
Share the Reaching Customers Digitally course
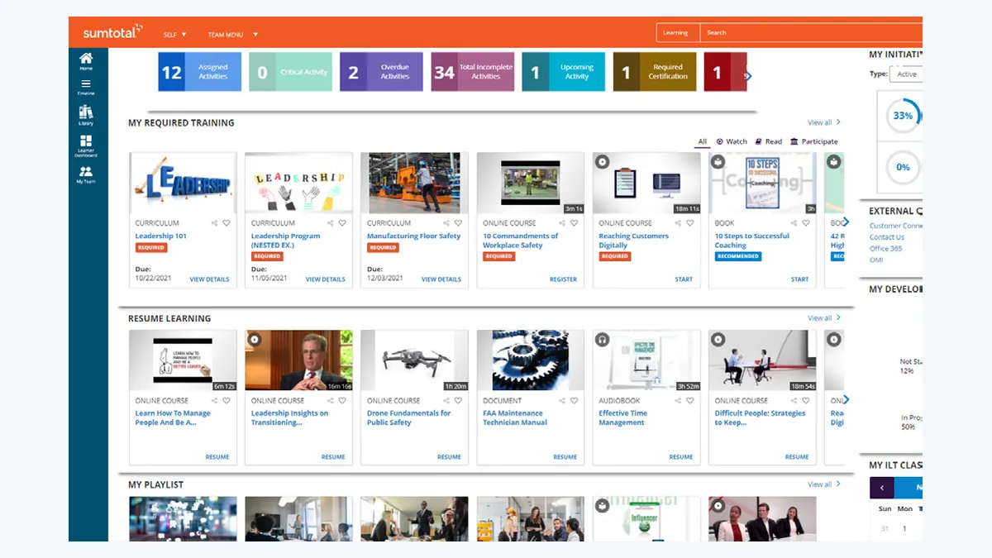677,223
